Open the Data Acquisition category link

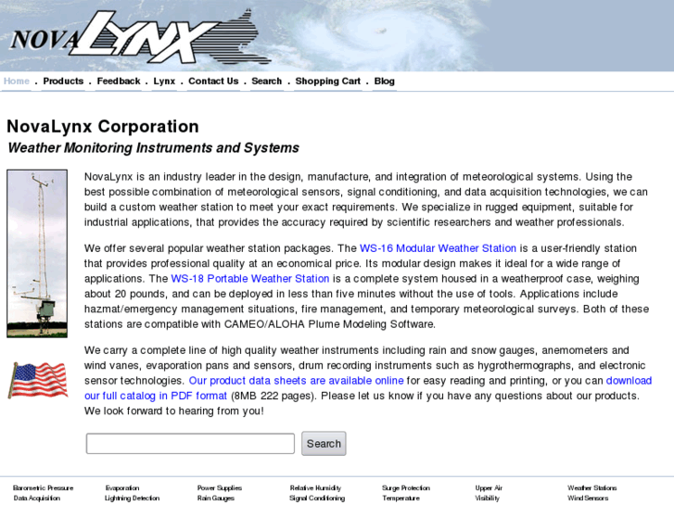coord(36,499)
